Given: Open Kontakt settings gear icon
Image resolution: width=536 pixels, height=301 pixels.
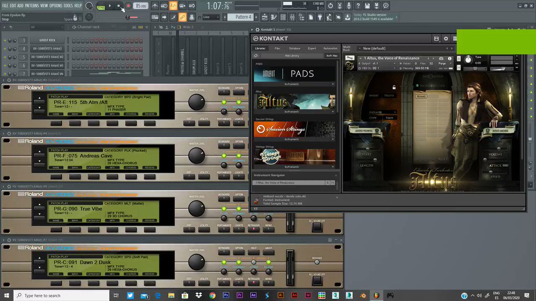Looking at the screenshot, I should [x=445, y=39].
